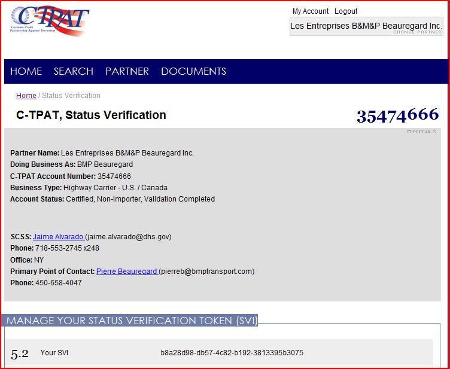The width and height of the screenshot is (450, 369).
Task: Click the 5.2 step number
Action: [20, 353]
